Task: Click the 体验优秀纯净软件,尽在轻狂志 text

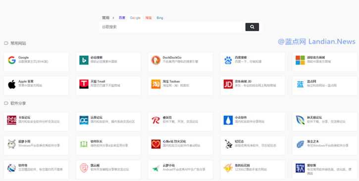Action: tap(256, 145)
